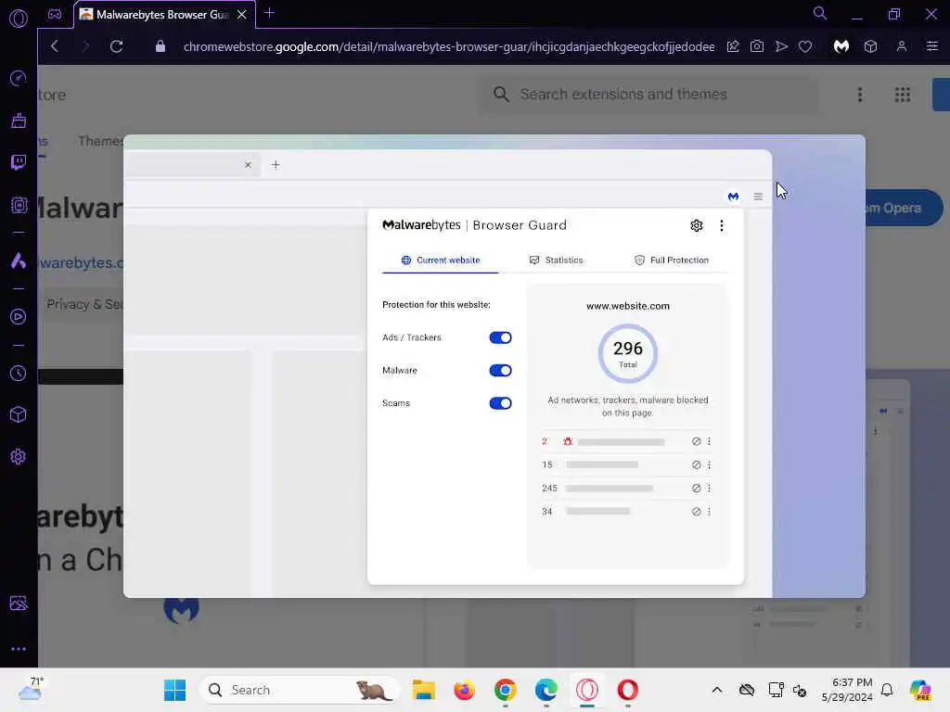950x712 pixels.
Task: Toggle the Ads / Trackers switch
Action: 500,337
